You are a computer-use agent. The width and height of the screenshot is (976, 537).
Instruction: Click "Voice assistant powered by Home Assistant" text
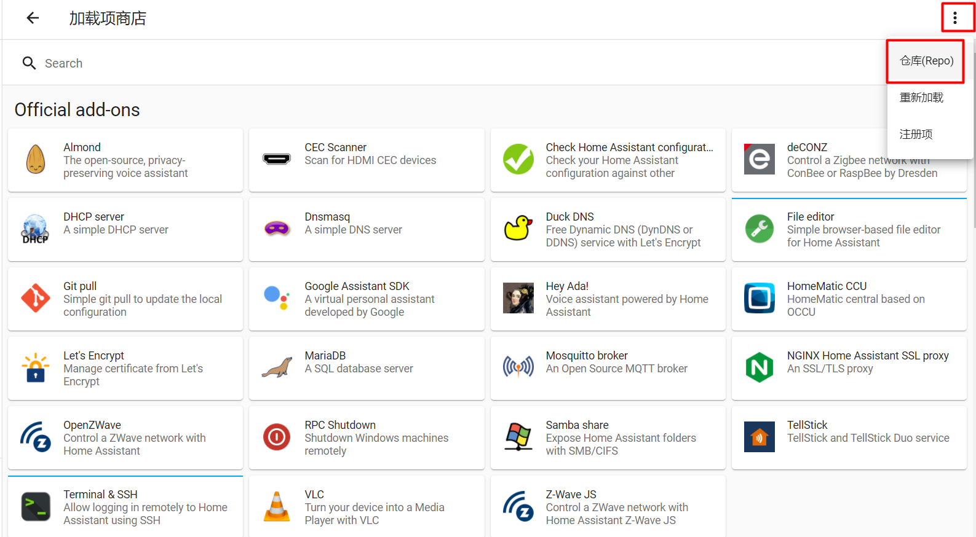[627, 305]
